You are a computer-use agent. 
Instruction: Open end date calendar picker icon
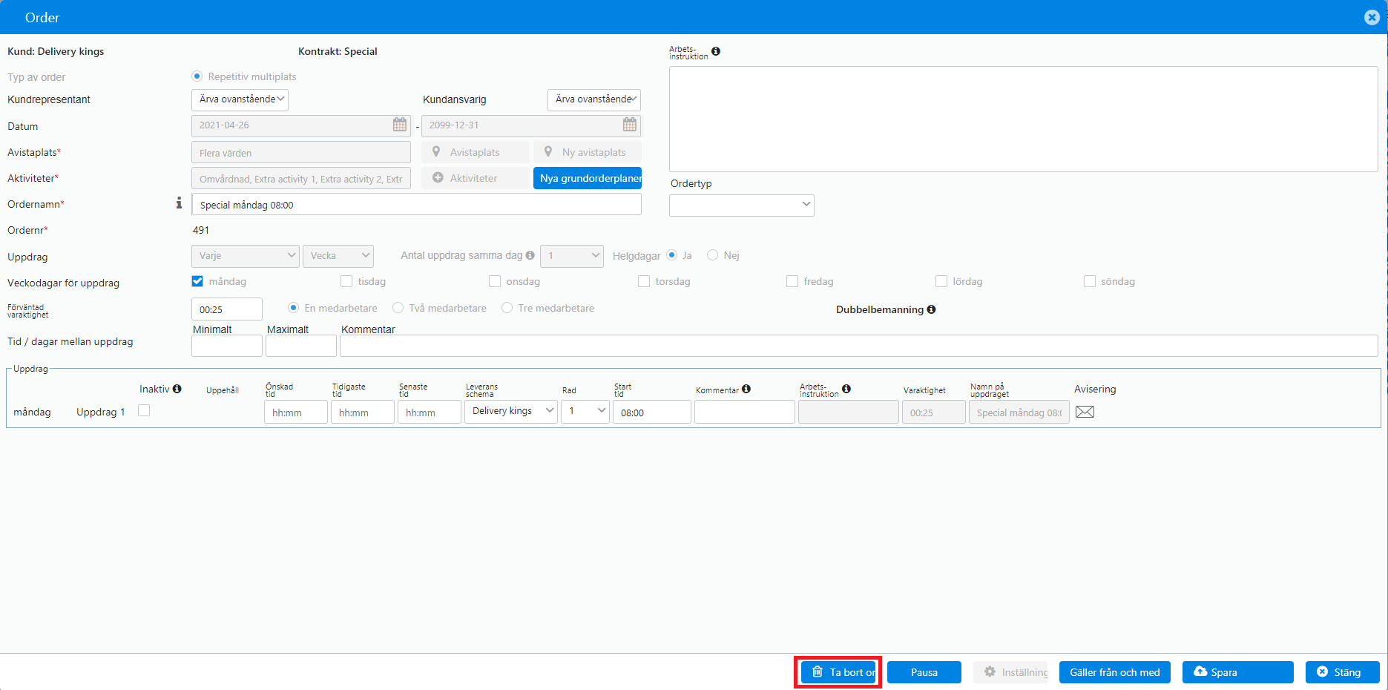[630, 125]
